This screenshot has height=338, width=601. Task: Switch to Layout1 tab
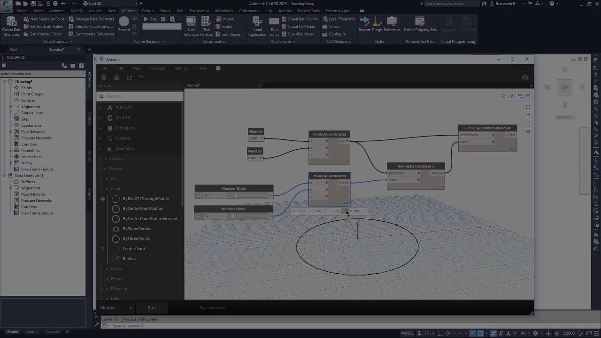point(31,332)
